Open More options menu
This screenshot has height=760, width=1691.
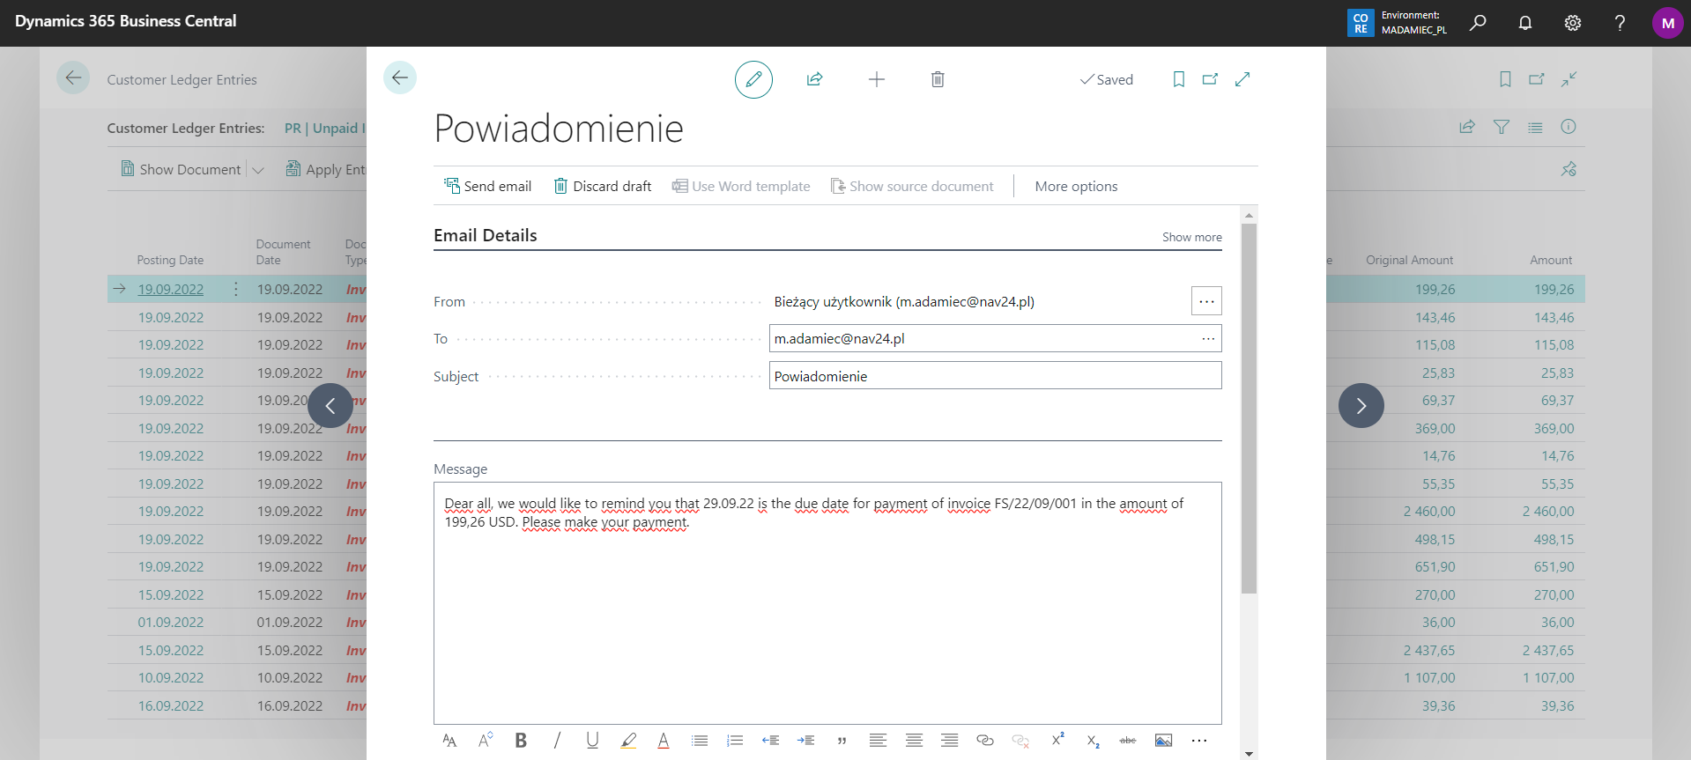point(1076,186)
